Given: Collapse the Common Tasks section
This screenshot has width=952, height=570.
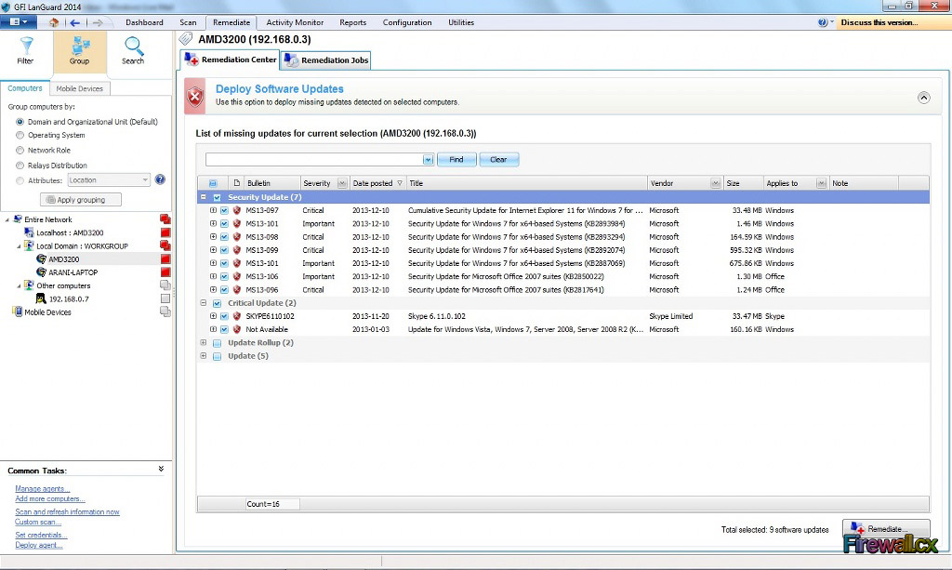Looking at the screenshot, I should [161, 469].
